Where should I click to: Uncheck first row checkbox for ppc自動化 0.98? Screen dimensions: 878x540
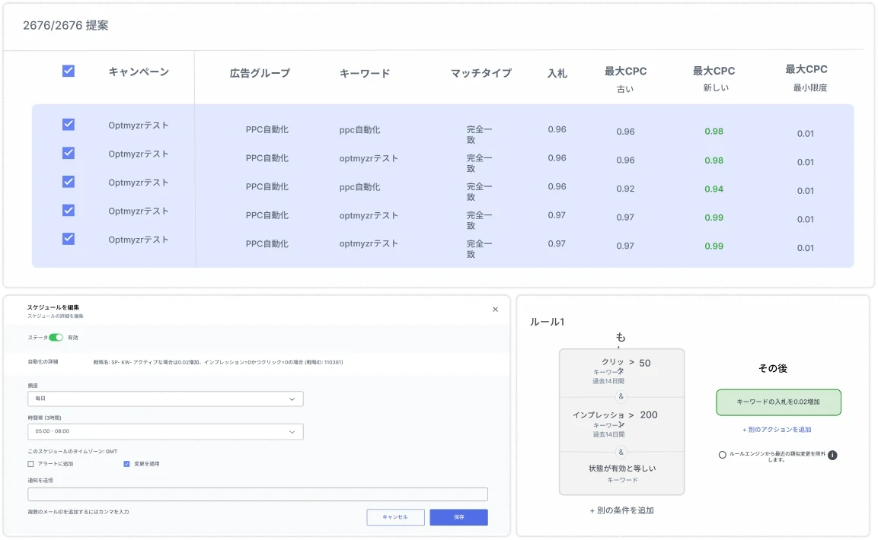69,124
